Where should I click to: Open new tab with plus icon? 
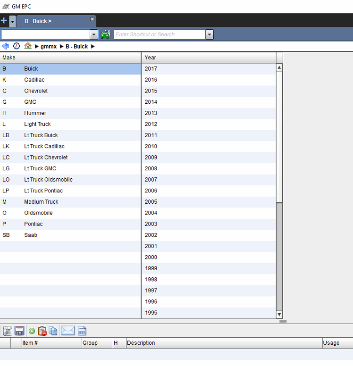[4, 21]
